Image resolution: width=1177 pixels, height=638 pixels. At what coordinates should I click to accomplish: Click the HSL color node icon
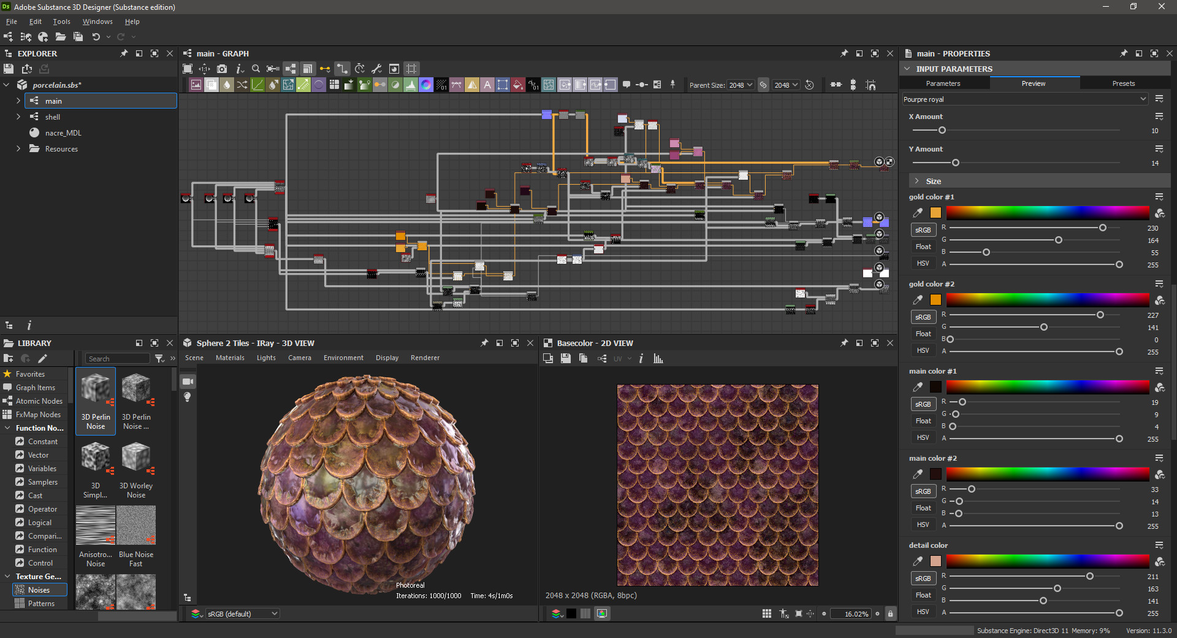425,85
